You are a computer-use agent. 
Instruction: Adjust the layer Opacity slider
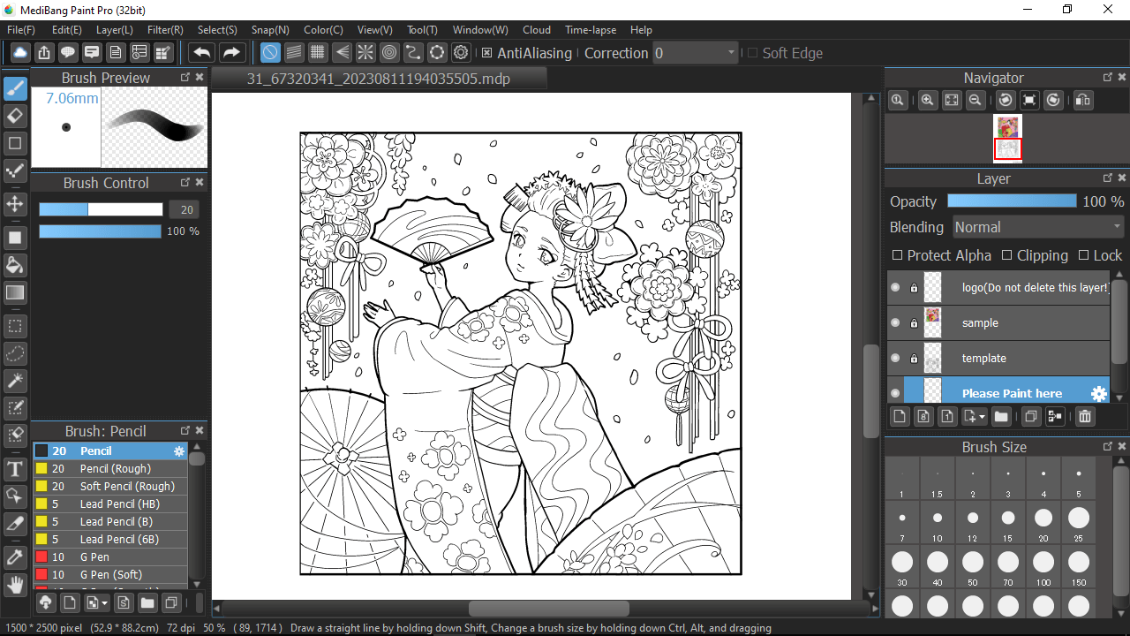pos(1012,201)
